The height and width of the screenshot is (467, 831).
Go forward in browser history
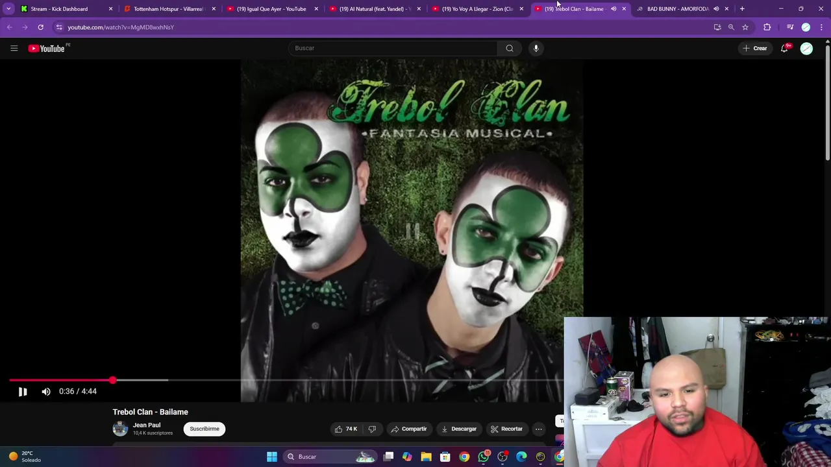click(25, 27)
